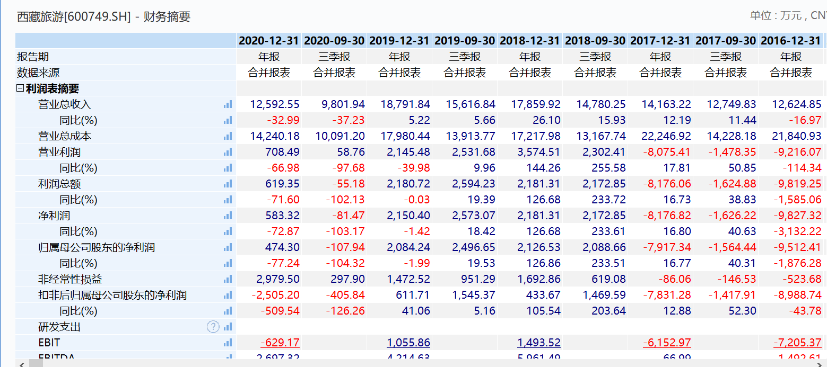Select the 2019-09-30 column header
This screenshot has height=367, width=827.
pyautogui.click(x=465, y=41)
